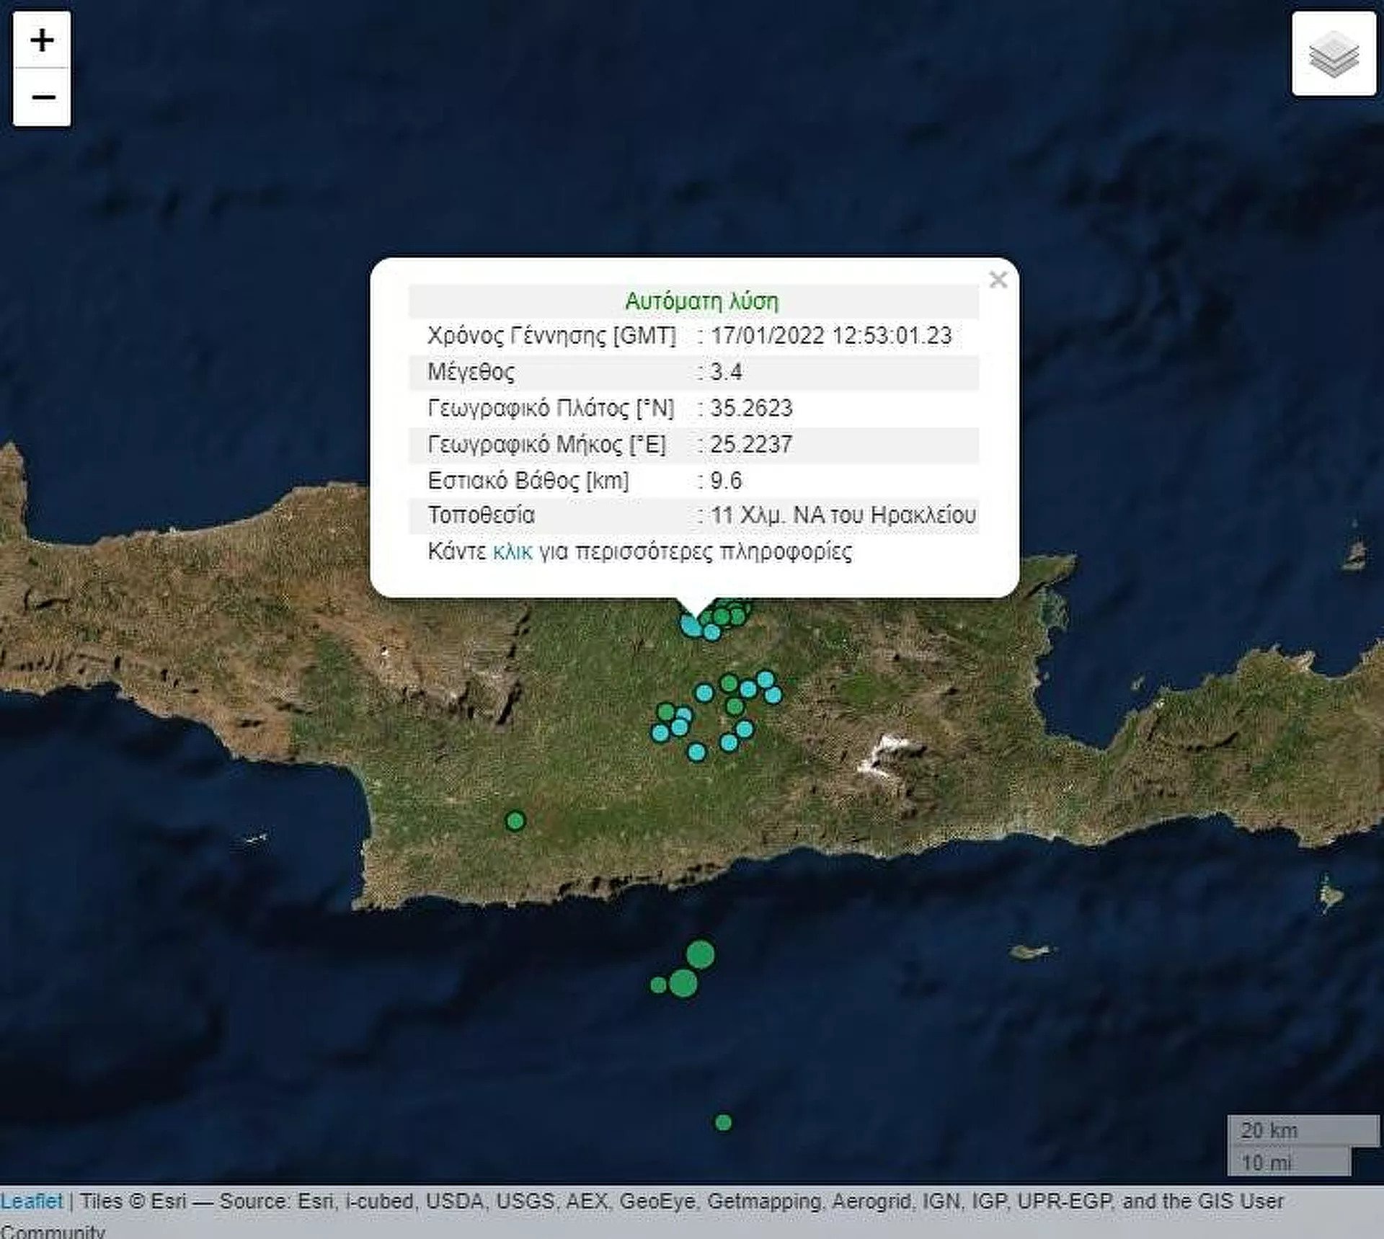Click the Αυτόματη λύση popup header
1384x1239 pixels.
[x=701, y=301]
